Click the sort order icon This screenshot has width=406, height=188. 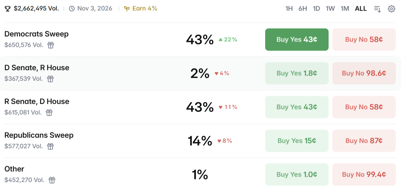(x=377, y=9)
